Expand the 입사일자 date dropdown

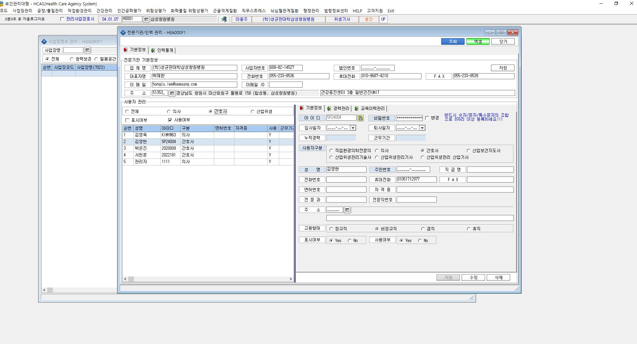click(353, 128)
